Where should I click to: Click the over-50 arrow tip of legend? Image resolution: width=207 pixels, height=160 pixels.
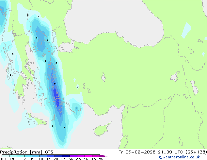point(104,156)
